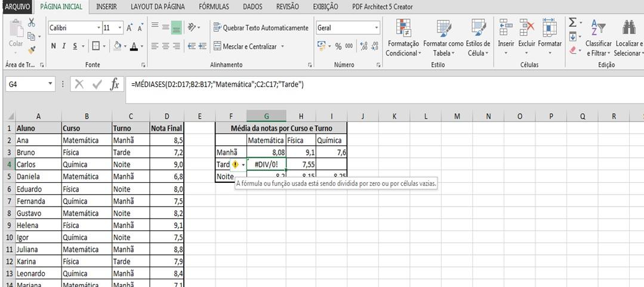Viewport: 644px width, 287px height.
Task: Apply thousands separator 000 format
Action: [349, 46]
